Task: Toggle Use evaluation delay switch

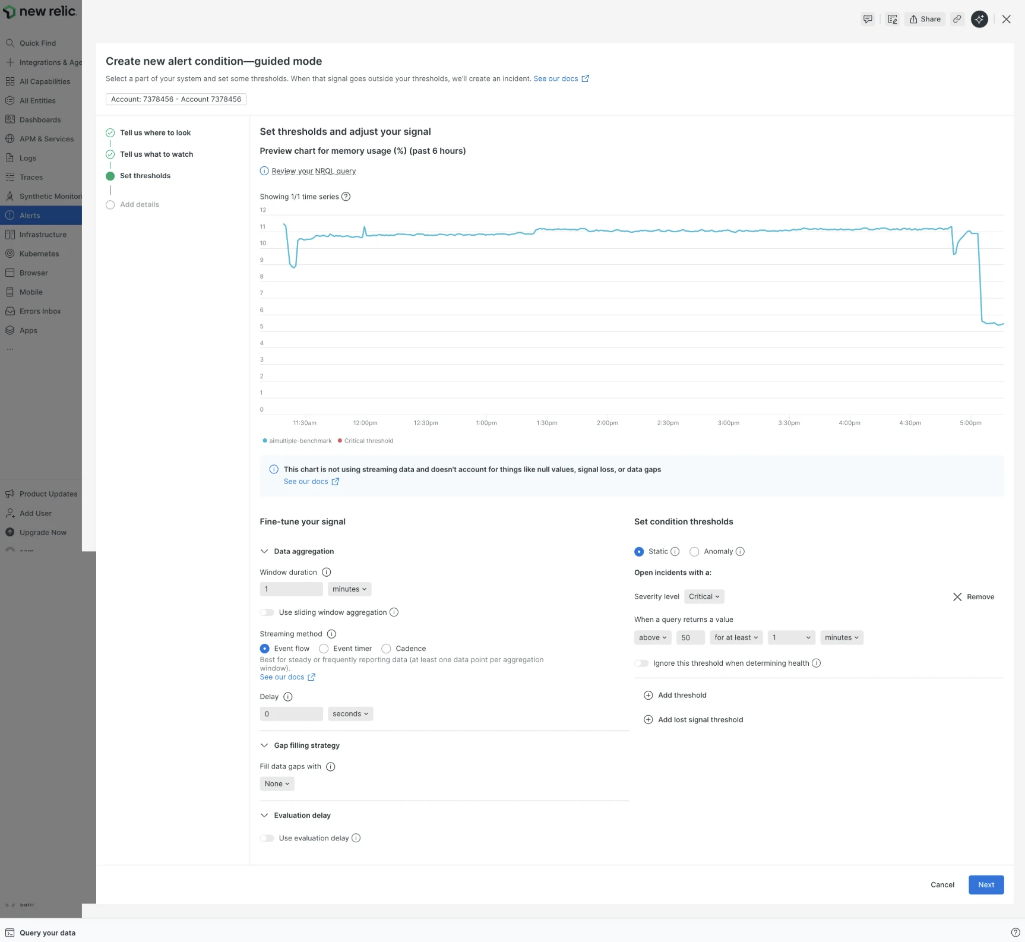Action: click(267, 838)
